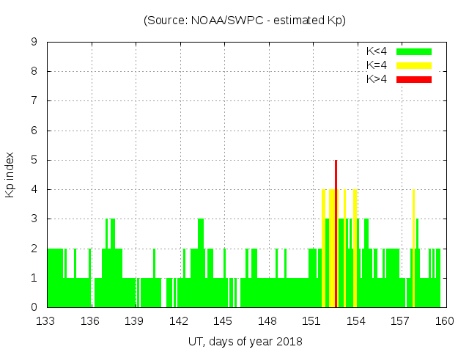
Task: Click the green K<4 legend swatch
Action: tap(414, 51)
